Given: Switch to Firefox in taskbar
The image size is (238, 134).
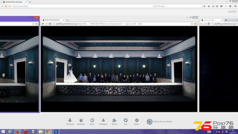Looking at the screenshot, I should coord(18,132).
